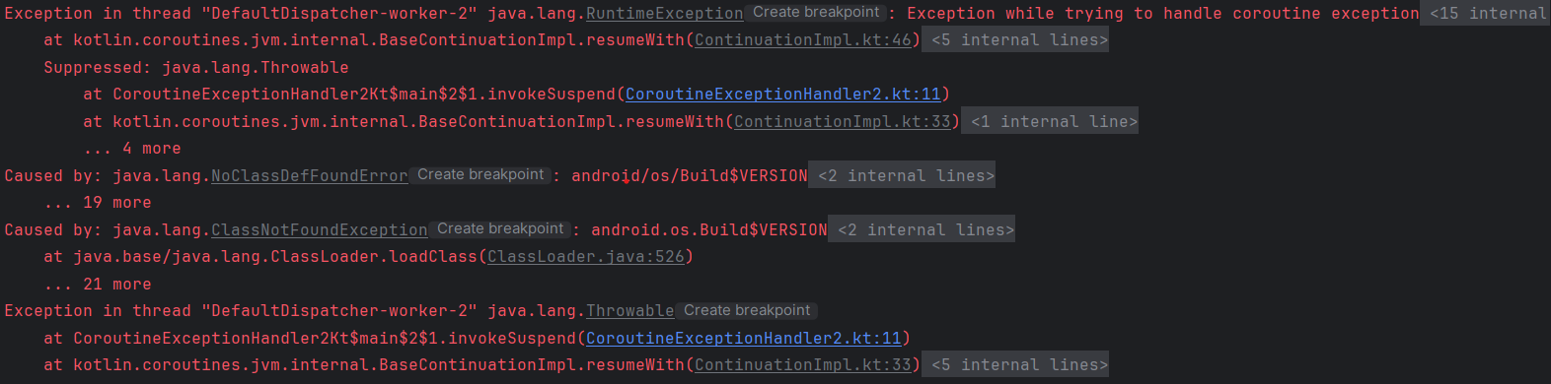Open ContinuationImpl.kt:46 link

click(x=803, y=40)
